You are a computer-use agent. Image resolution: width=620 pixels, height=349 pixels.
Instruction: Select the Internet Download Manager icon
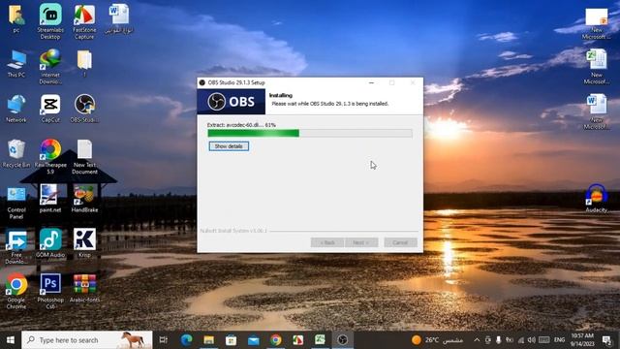point(50,67)
